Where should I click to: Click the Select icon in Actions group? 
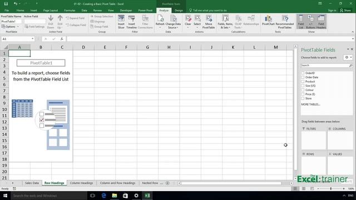point(197,18)
